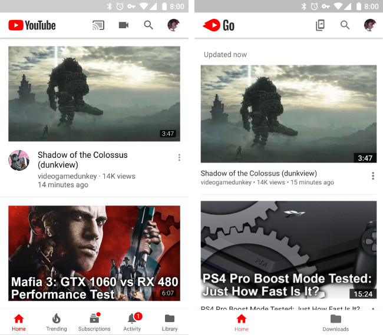The image size is (383, 335).
Task: Play Shadow of the Colossus thumbnail in YouTube Go
Action: [x=289, y=114]
